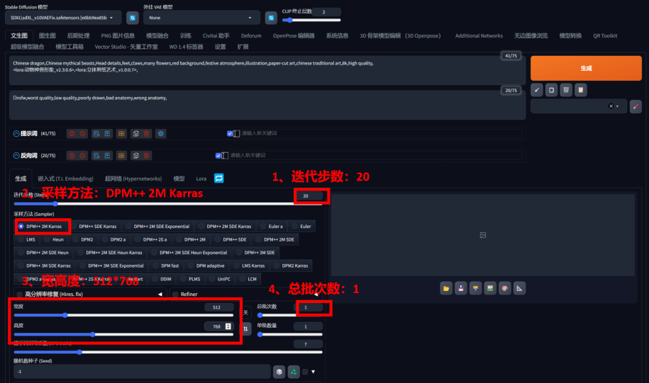Image resolution: width=649 pixels, height=383 pixels.
Task: Click the copy icon in the 提示词 row
Action: (x=135, y=134)
